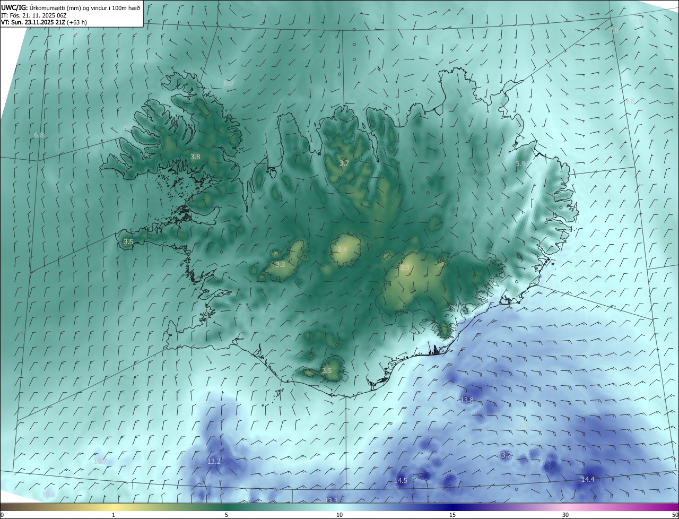Click the 3.5 value on Mýrdalsjökull glacier
This screenshot has width=679, height=519.
click(x=327, y=370)
